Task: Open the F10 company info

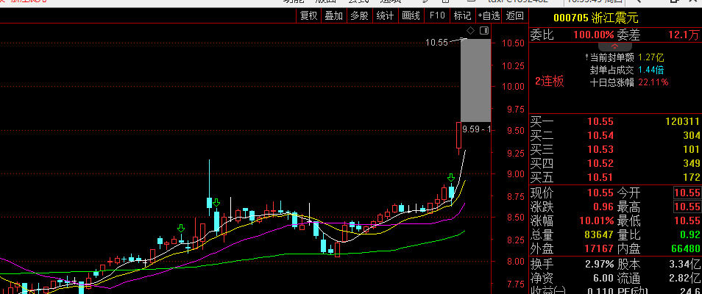Action: click(437, 15)
